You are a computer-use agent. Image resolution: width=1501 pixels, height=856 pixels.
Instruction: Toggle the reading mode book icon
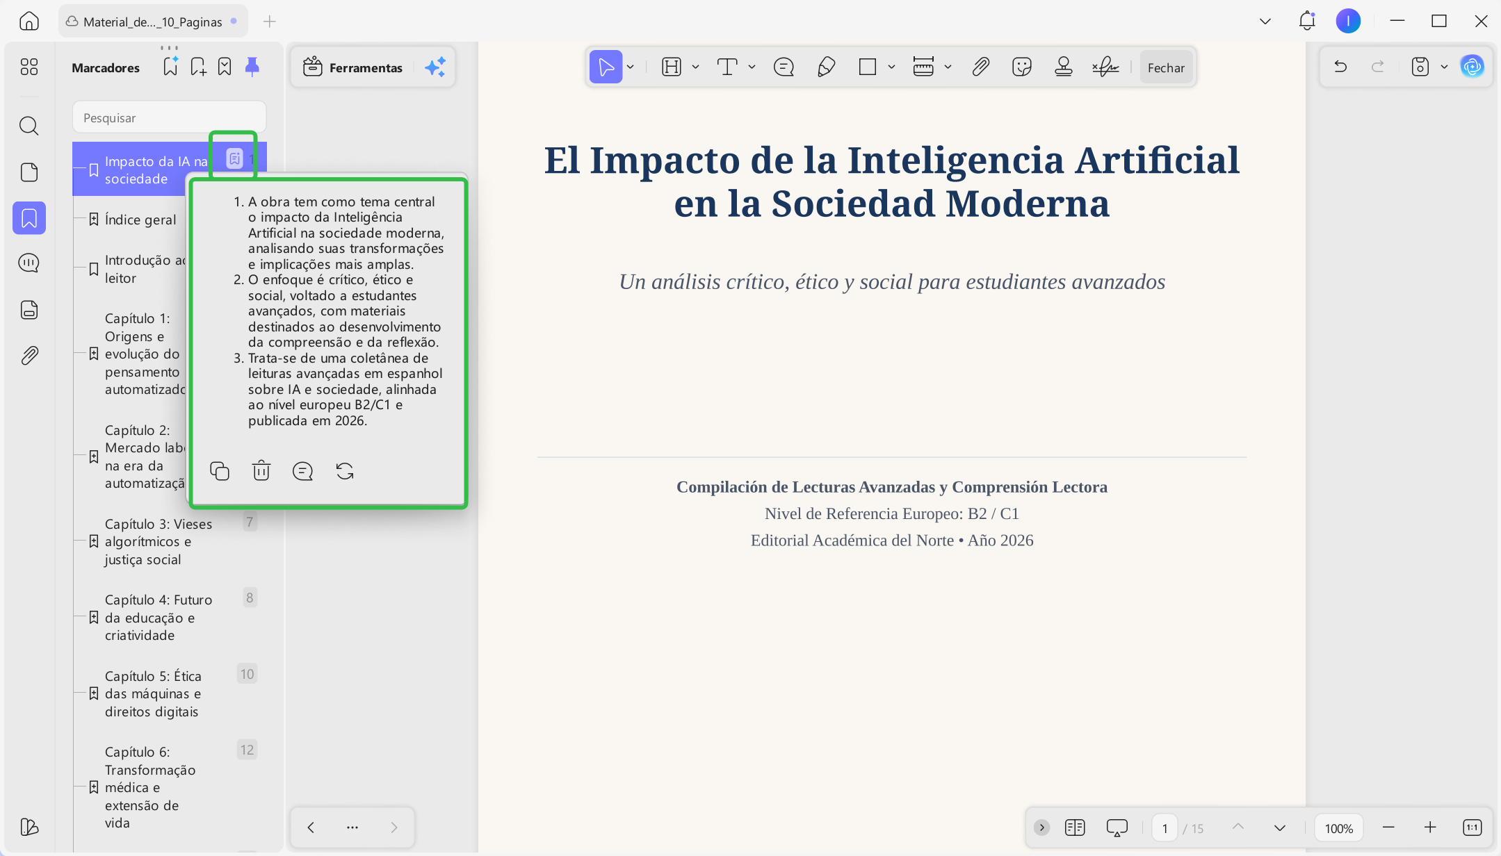pyautogui.click(x=1075, y=828)
